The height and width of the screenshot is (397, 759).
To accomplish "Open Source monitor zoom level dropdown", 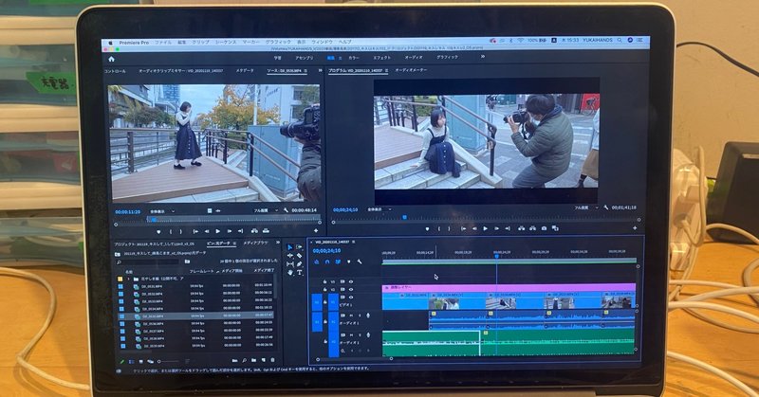I will (161, 211).
